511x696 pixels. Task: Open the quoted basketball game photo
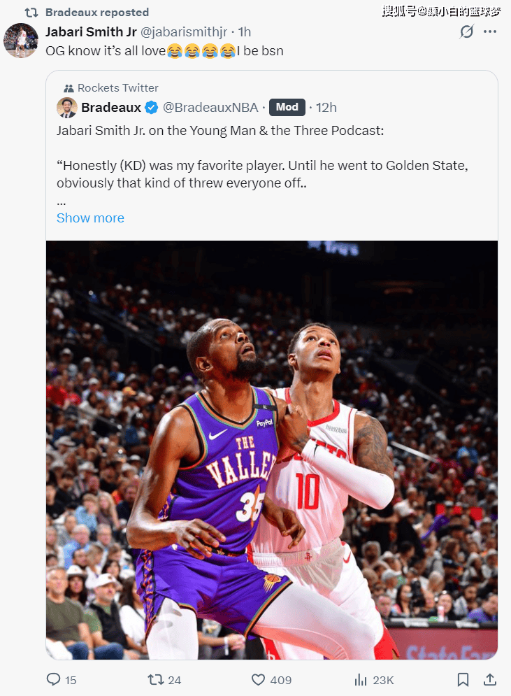point(272,450)
